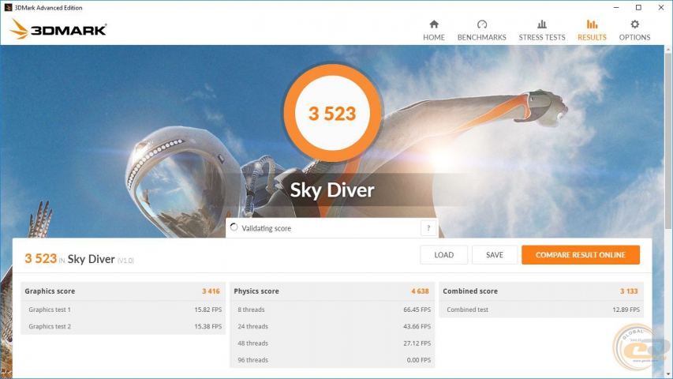Click the question mark beside Validating score
The width and height of the screenshot is (673, 379).
click(x=428, y=228)
